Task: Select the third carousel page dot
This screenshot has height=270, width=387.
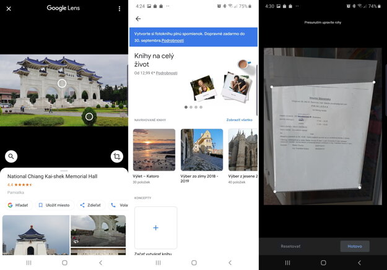Action: point(196,107)
